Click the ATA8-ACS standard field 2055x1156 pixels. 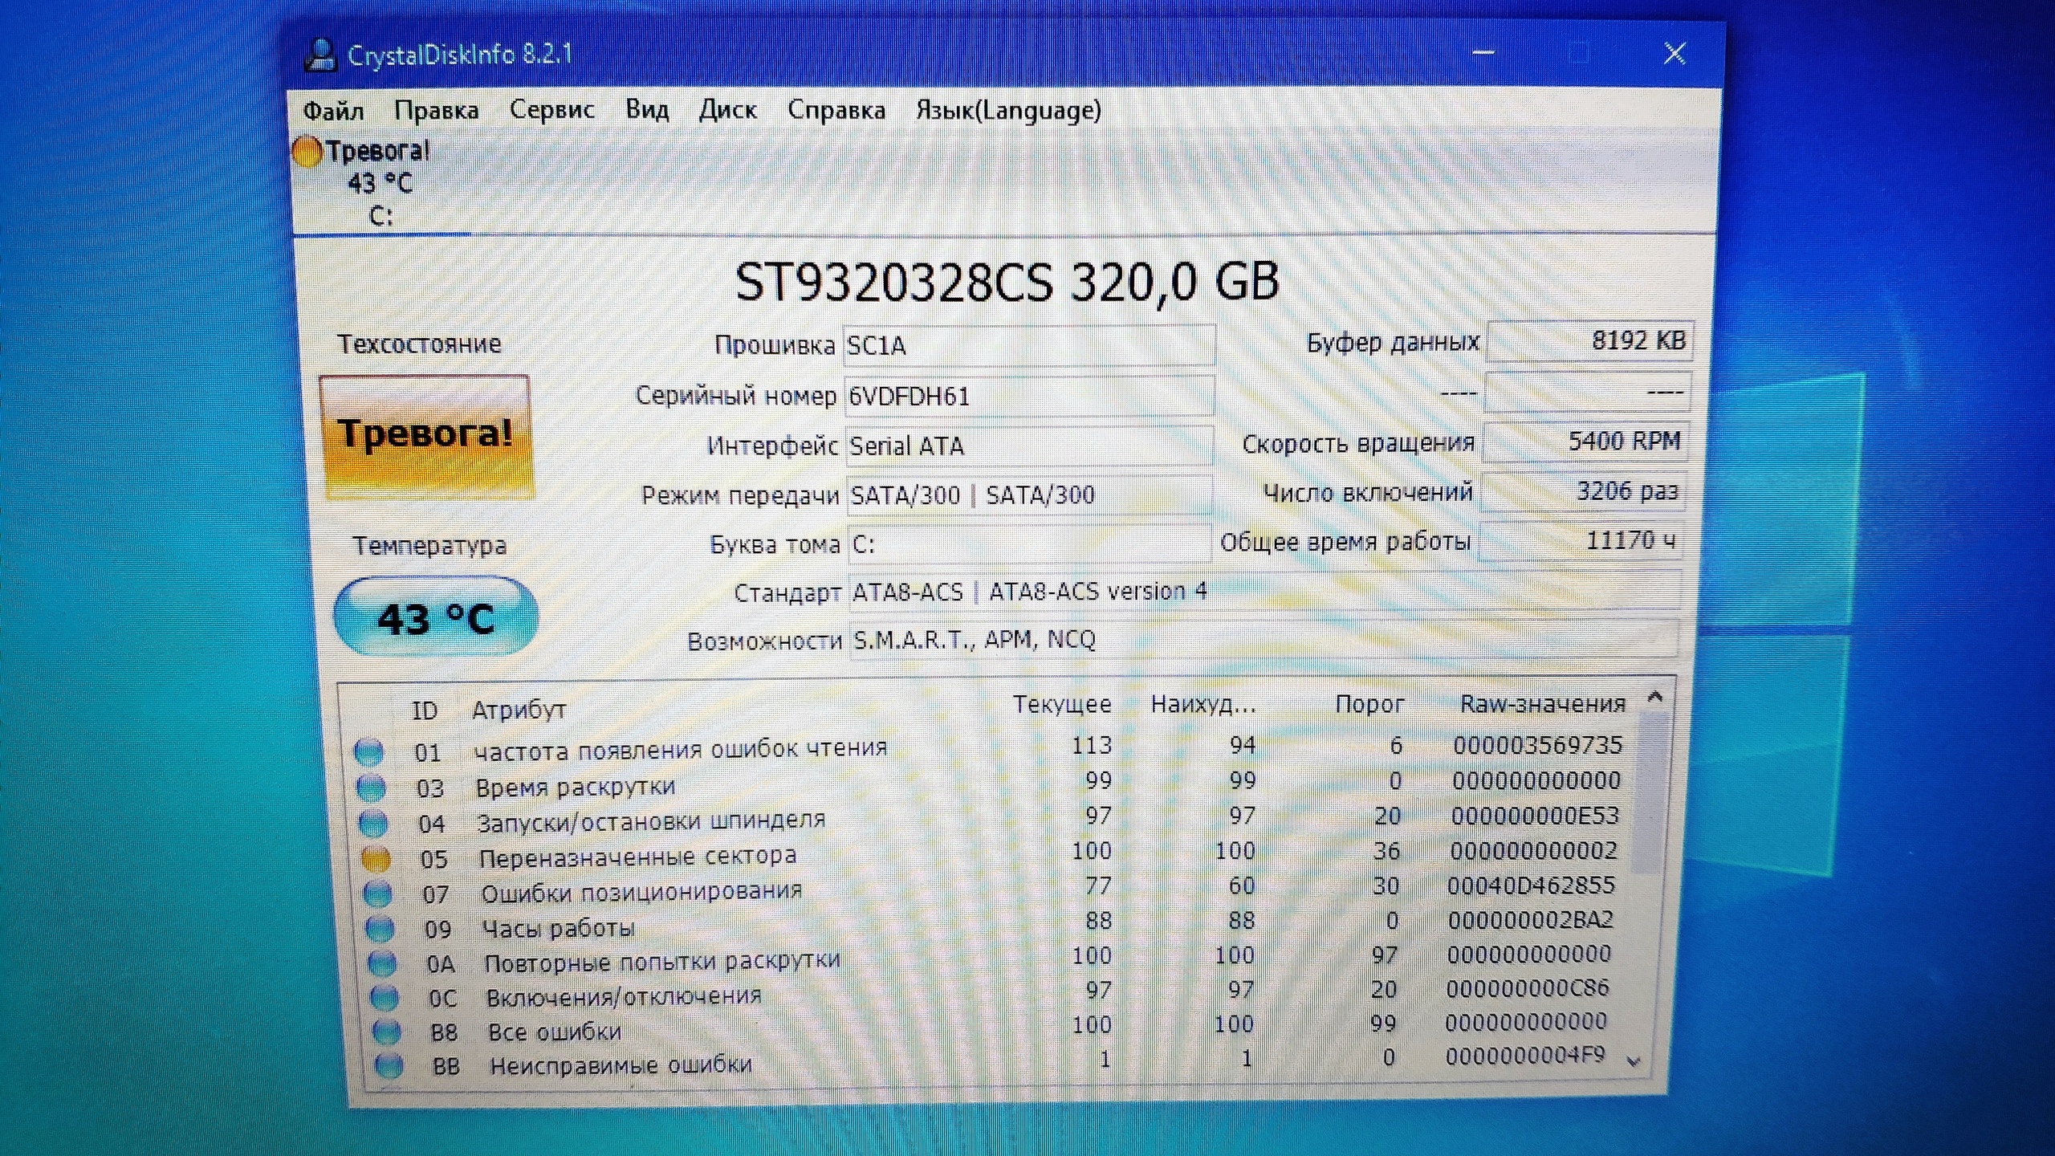[x=1265, y=592]
